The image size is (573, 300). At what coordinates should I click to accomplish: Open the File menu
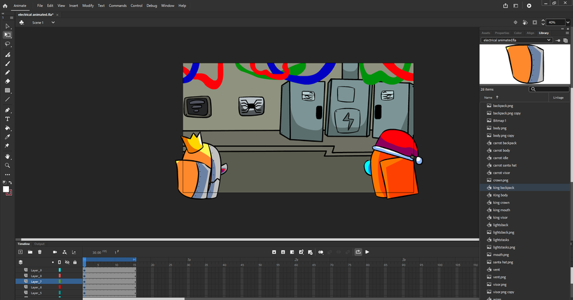[40, 6]
